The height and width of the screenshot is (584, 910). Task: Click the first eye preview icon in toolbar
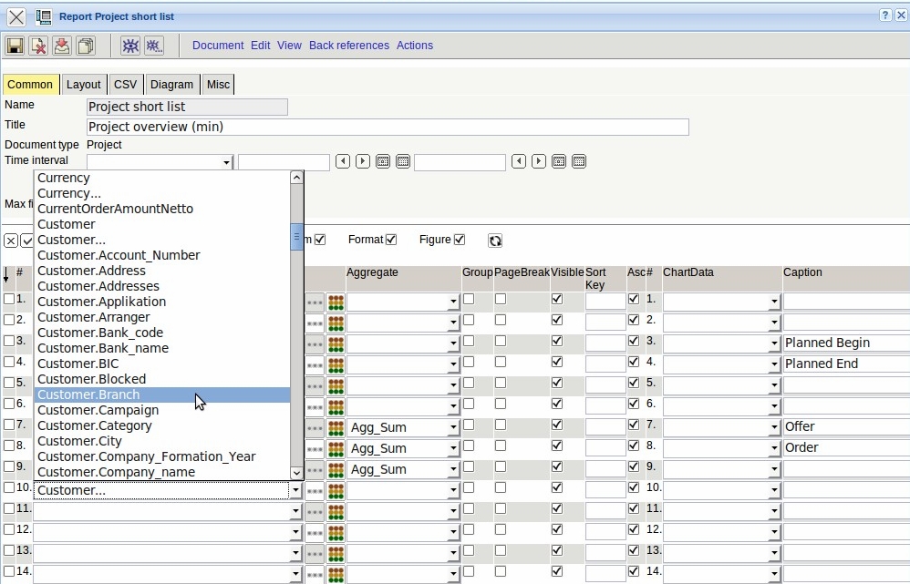coord(130,46)
